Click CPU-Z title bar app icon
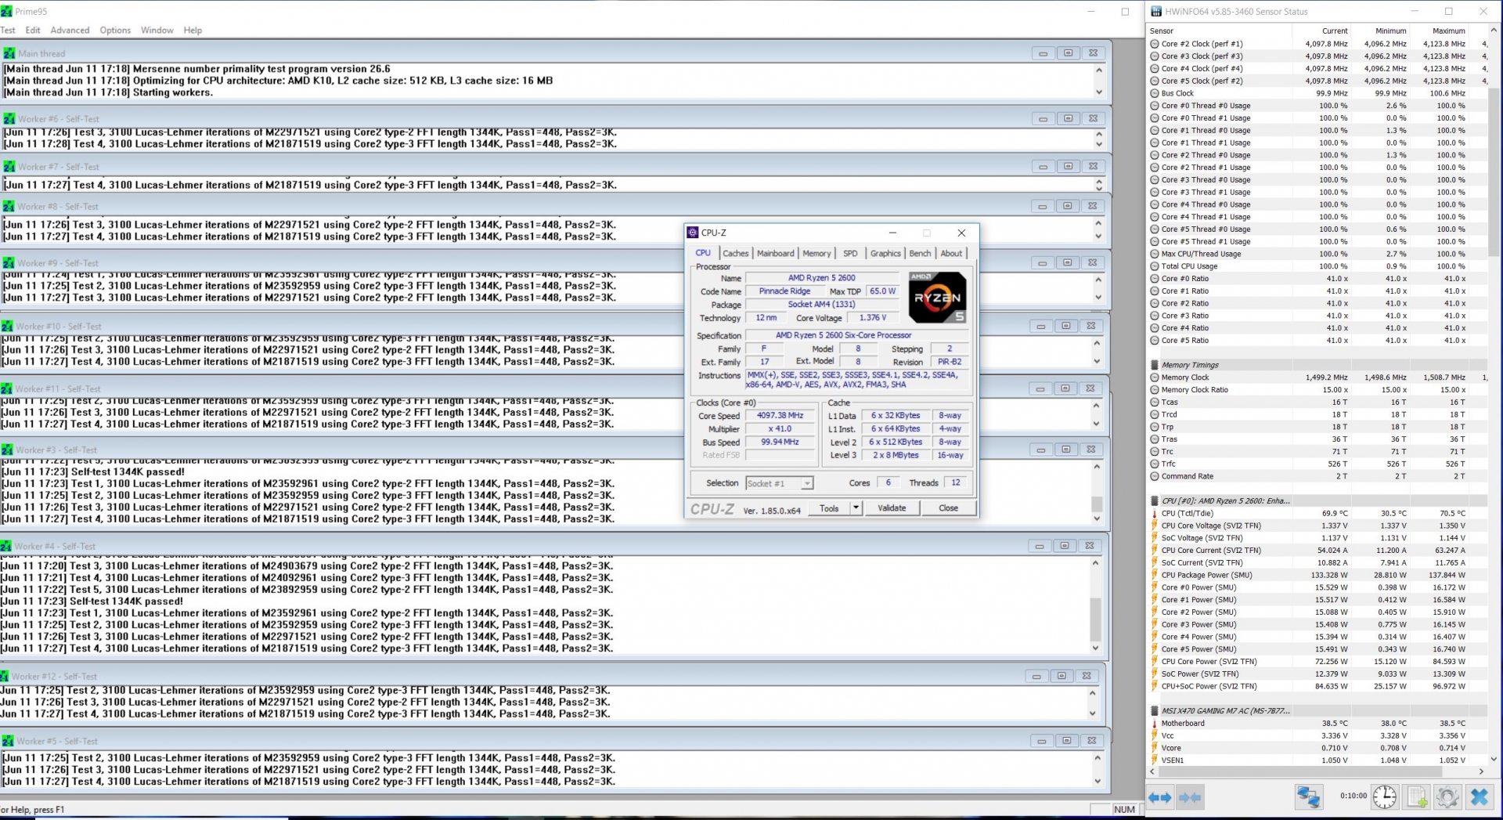This screenshot has width=1503, height=820. tap(692, 233)
